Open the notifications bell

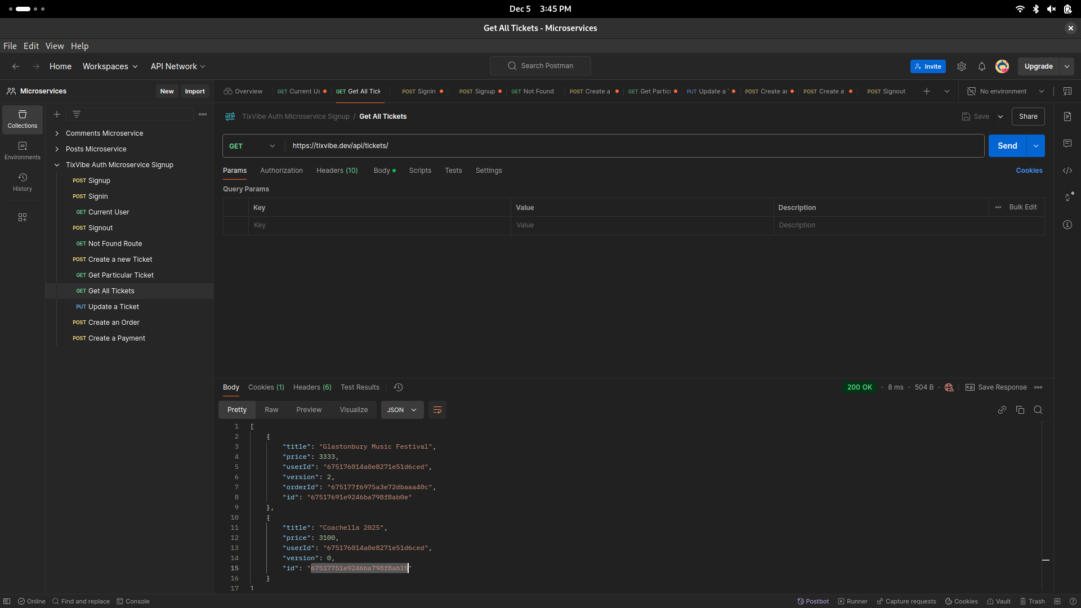[982, 66]
